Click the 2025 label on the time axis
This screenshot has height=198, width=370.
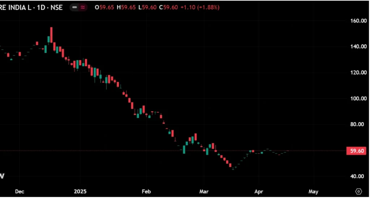(x=80, y=192)
